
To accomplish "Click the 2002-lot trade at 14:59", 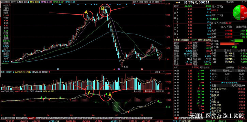I will click(192, 91).
